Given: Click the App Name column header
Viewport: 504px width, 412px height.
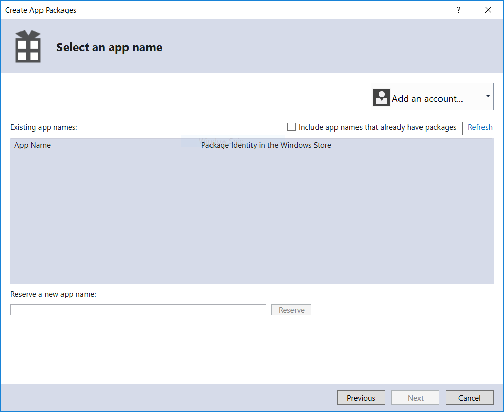Looking at the screenshot, I should [32, 145].
